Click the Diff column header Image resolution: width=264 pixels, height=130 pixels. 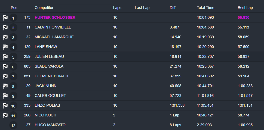click(173, 8)
